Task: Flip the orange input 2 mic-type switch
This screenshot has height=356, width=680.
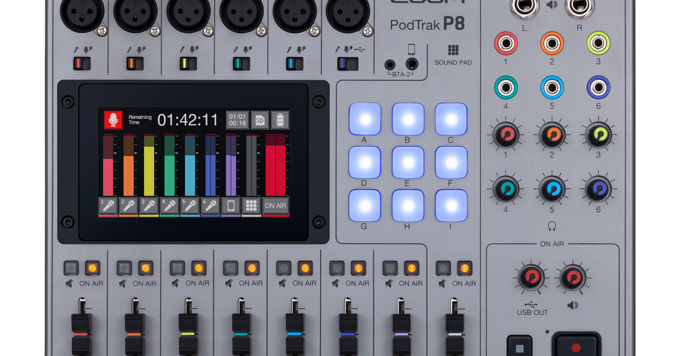Action: coord(135,63)
